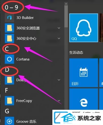Expand the 360安全浏览器 folder chevron

pos(59,28)
